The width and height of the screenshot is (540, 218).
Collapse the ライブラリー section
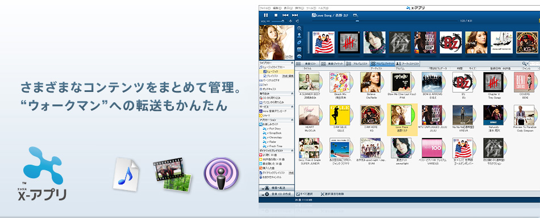point(292,63)
